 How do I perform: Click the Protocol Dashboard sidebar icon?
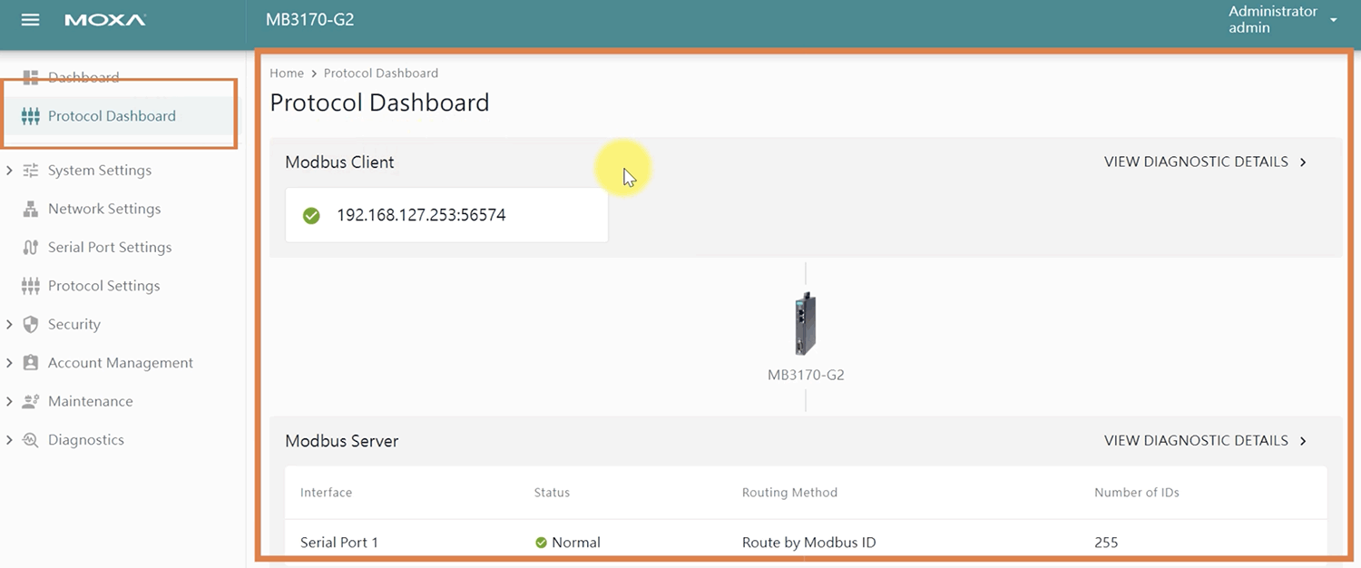(x=31, y=116)
